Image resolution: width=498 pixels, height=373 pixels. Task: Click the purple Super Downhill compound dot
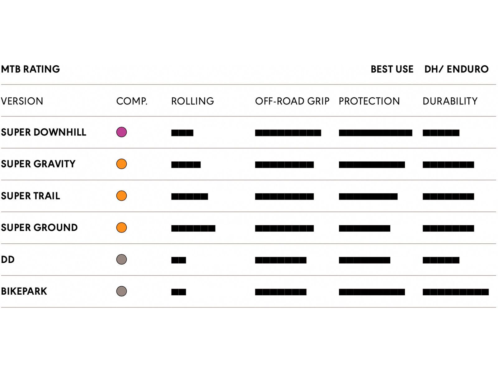[121, 132]
